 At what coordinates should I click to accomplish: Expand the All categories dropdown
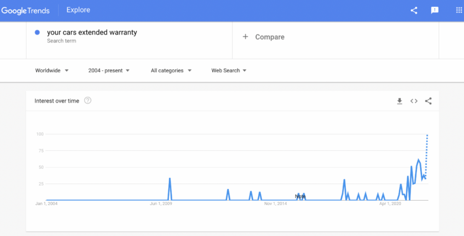[171, 70]
